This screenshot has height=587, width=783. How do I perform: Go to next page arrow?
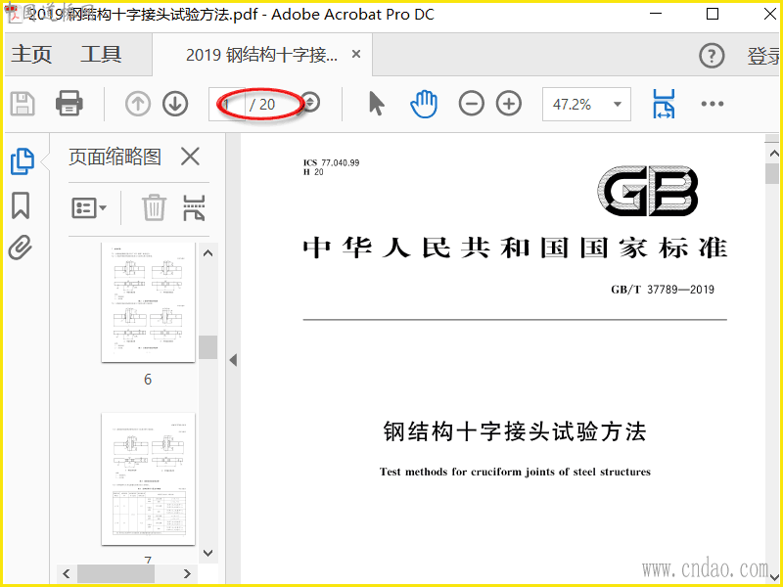tap(175, 104)
